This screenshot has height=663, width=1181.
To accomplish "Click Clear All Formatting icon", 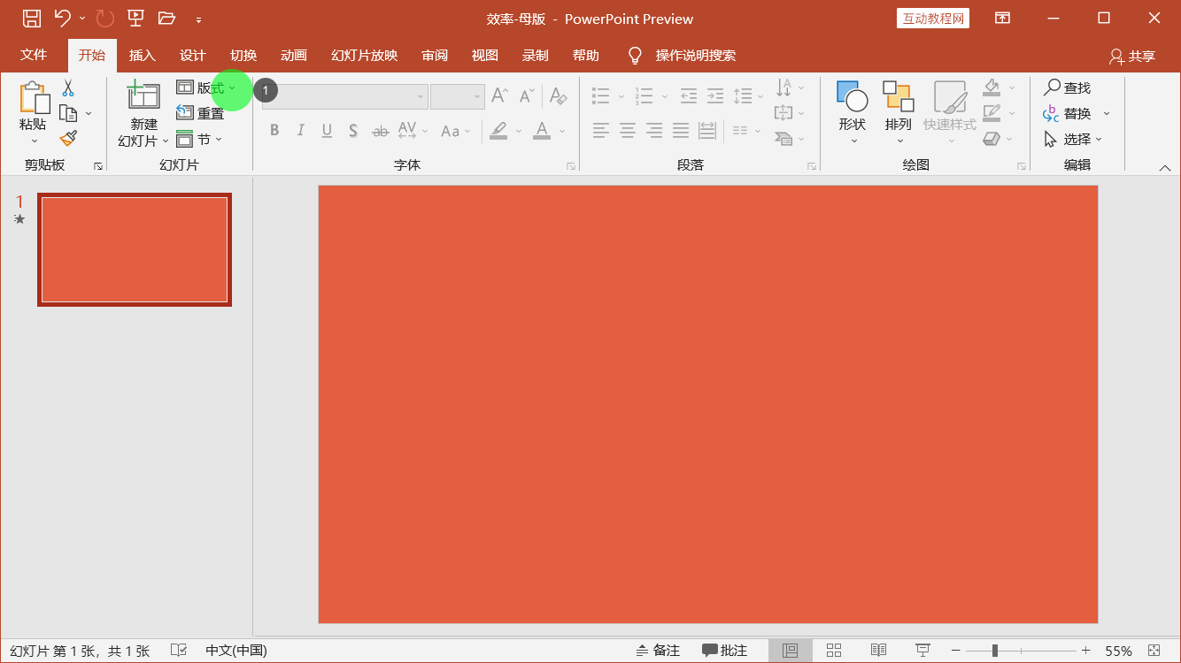I will click(x=558, y=95).
